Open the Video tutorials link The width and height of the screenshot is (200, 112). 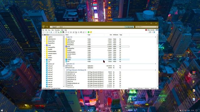[150, 30]
